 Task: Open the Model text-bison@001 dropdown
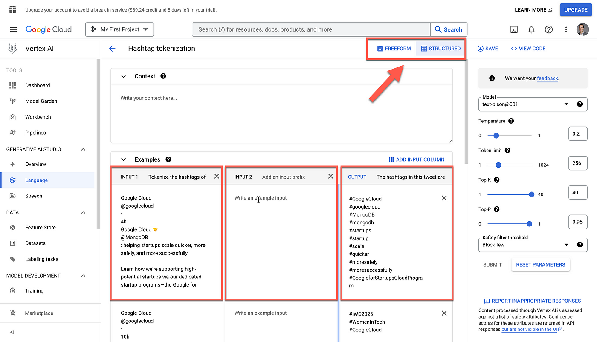tap(533, 104)
